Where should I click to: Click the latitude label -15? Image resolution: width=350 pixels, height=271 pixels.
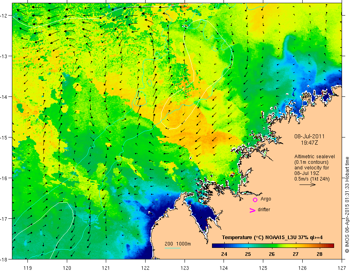pos(4,137)
